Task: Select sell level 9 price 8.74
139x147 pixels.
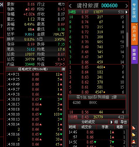Action: pos(85,22)
